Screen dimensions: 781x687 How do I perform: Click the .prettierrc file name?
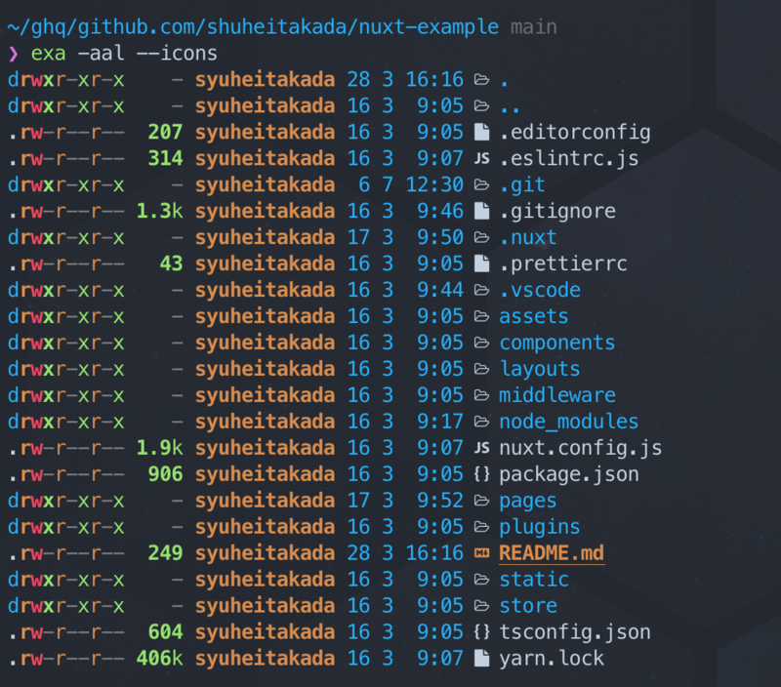(x=563, y=264)
